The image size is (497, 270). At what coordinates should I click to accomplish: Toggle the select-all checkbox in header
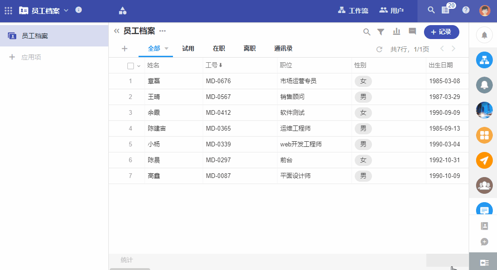pyautogui.click(x=131, y=66)
